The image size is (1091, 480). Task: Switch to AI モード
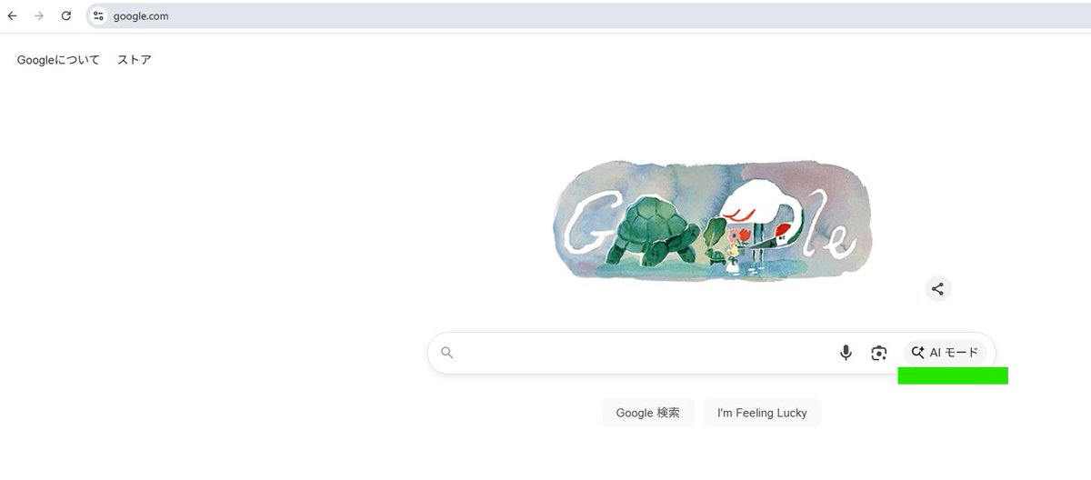[945, 353]
